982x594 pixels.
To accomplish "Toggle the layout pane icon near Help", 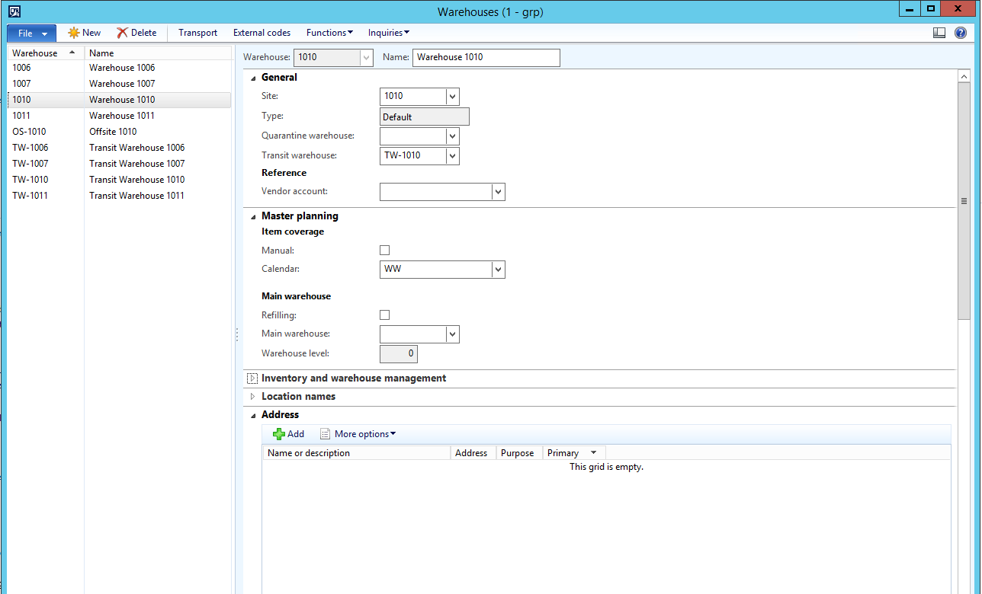I will pyautogui.click(x=939, y=32).
